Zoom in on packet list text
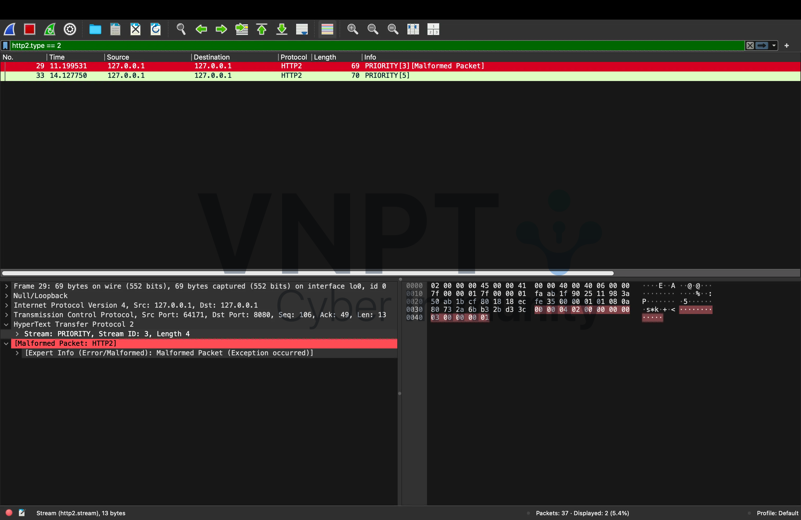The image size is (801, 520). click(x=352, y=29)
